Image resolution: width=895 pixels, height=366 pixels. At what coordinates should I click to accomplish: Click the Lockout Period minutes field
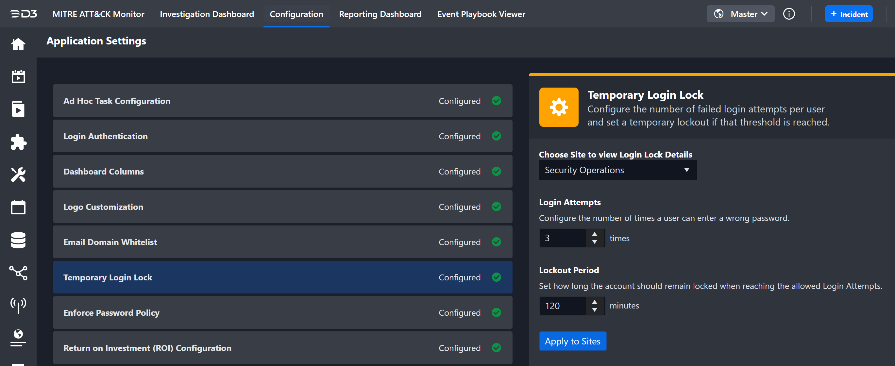[x=563, y=306]
